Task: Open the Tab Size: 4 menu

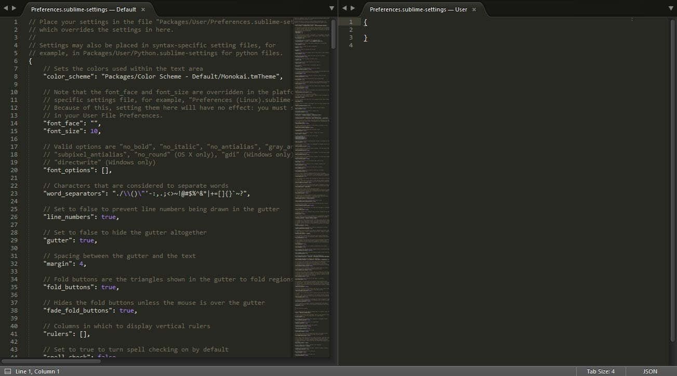Action: [x=600, y=371]
